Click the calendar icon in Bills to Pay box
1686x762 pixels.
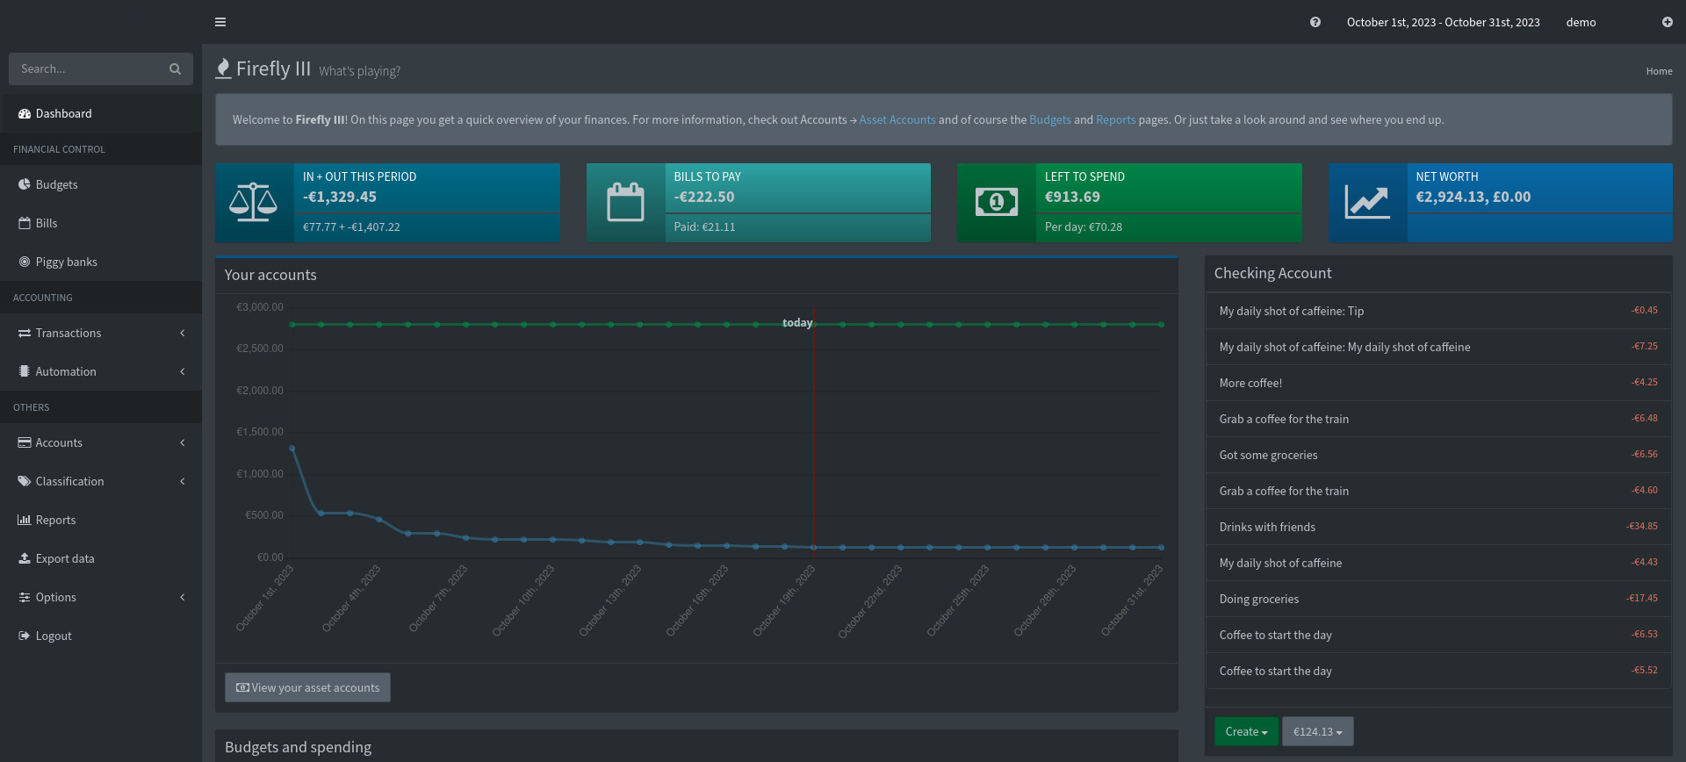click(x=625, y=202)
